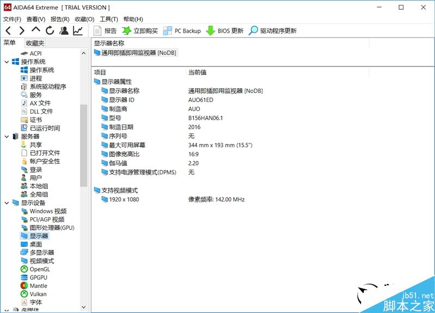The height and width of the screenshot is (313, 435).
Task: Select DLL 文件 in the tree
Action: [37, 112]
